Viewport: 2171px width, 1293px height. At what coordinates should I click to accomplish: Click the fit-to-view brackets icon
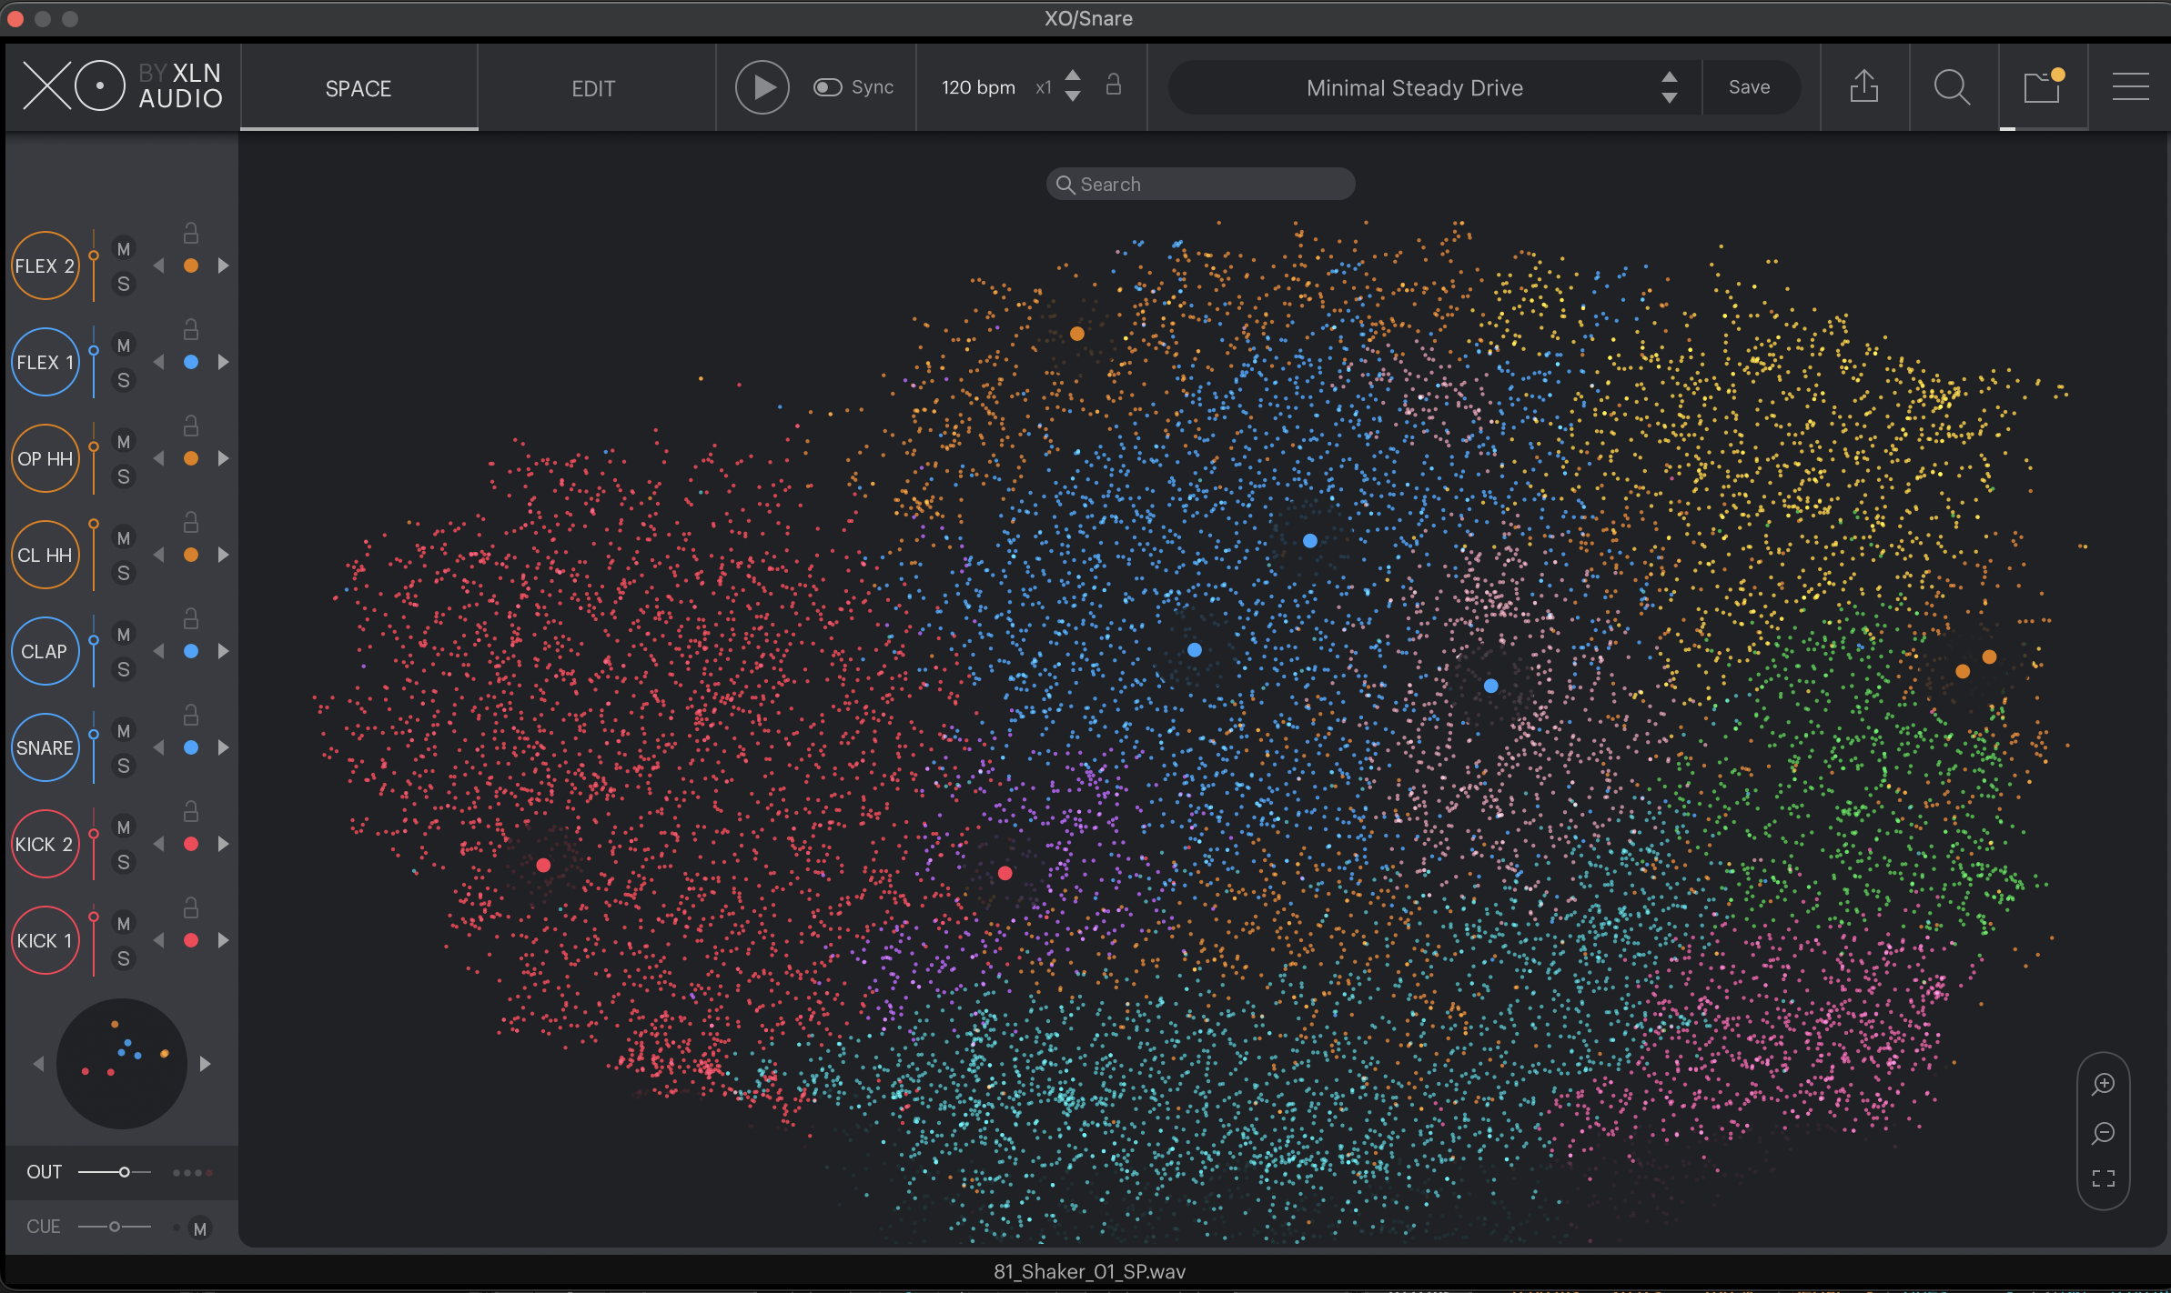(2103, 1179)
